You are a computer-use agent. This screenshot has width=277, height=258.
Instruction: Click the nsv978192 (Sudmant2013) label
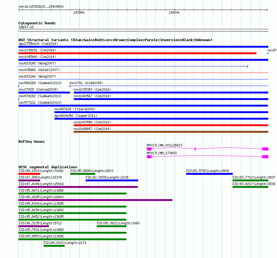[x=40, y=96]
